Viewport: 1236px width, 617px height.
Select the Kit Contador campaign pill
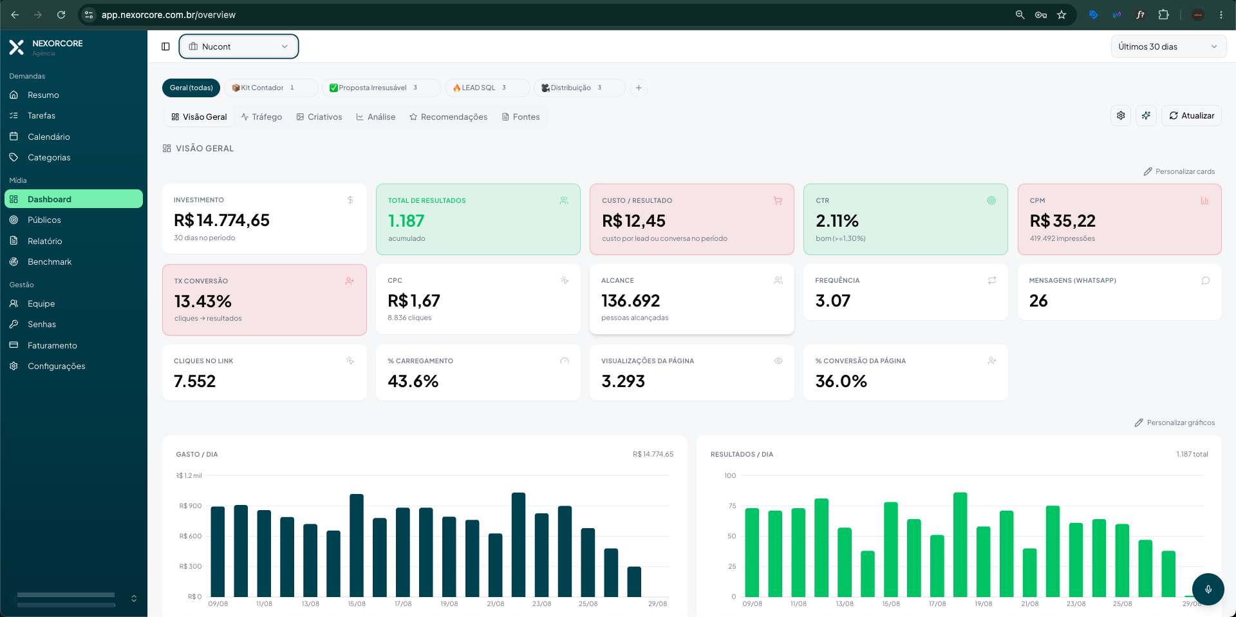pyautogui.click(x=271, y=88)
